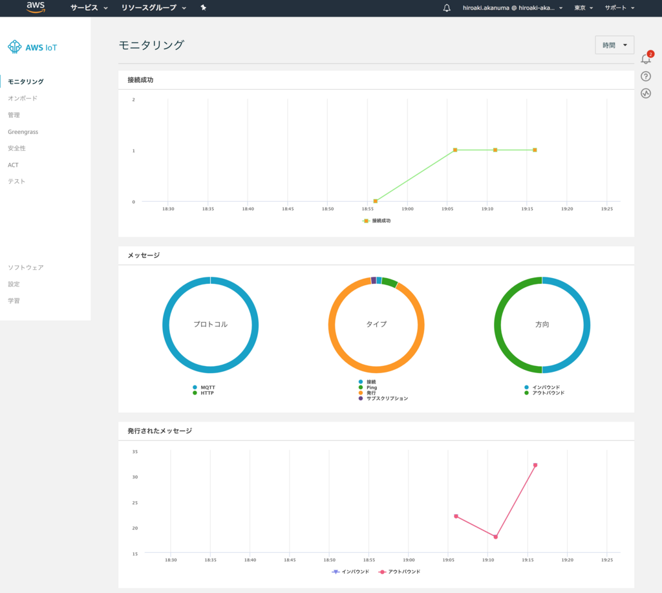Image resolution: width=662 pixels, height=593 pixels.
Task: Toggle 発行 legend entry
Action: [x=367, y=393]
